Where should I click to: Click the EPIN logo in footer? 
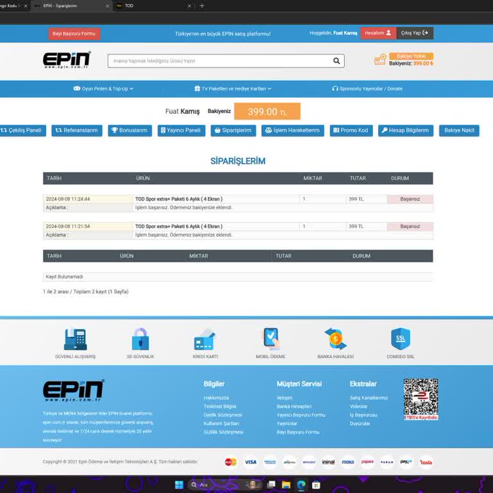point(73,391)
